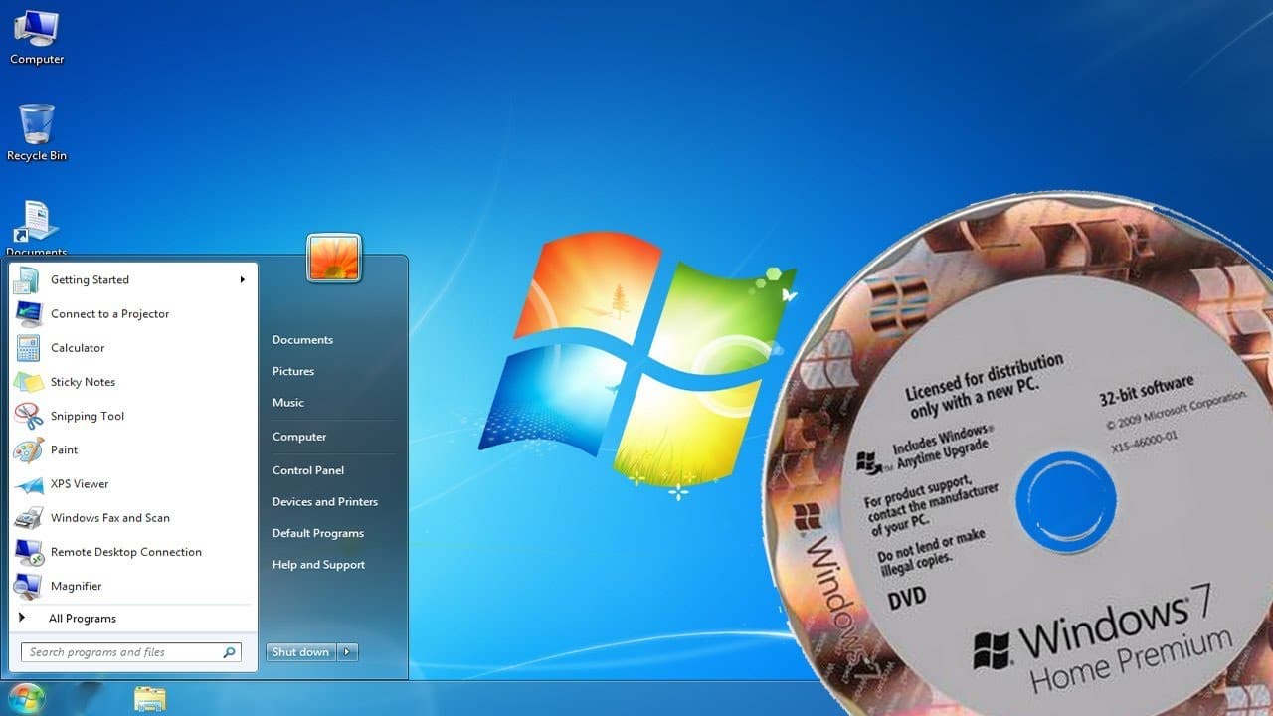
Task: Select Documents in the Start menu
Action: (302, 339)
